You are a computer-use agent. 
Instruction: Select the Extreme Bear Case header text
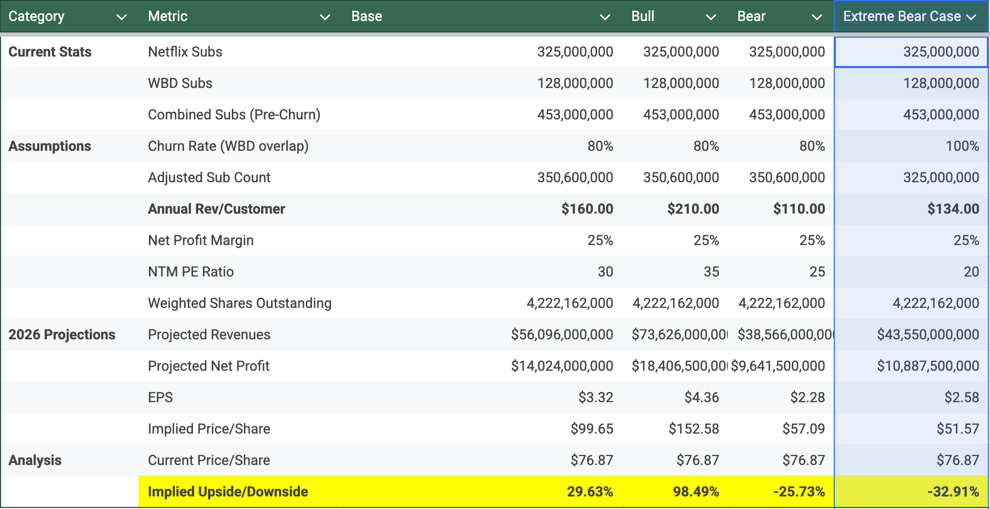(x=902, y=16)
